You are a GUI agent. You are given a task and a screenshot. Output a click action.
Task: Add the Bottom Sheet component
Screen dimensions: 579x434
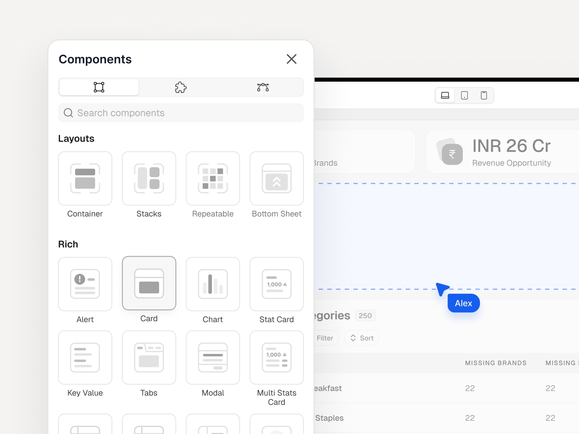coord(277,178)
